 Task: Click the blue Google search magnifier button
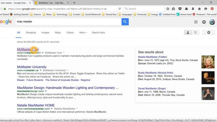click(x=125, y=22)
